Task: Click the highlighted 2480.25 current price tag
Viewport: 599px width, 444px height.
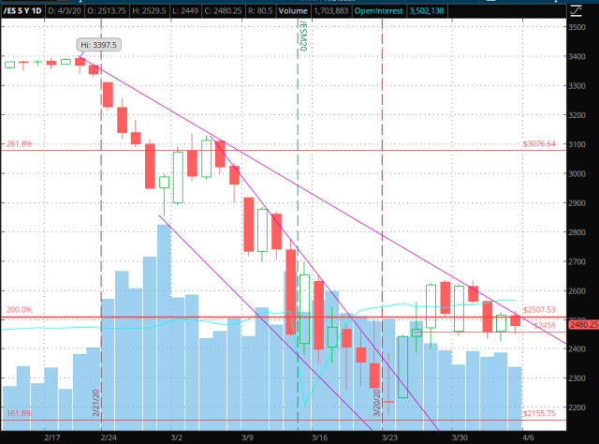Action: click(579, 324)
